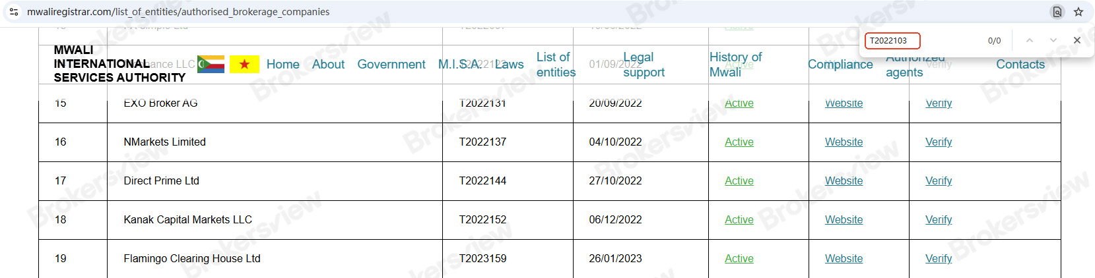Select the address bar URL
The height and width of the screenshot is (278, 1095).
coord(178,12)
